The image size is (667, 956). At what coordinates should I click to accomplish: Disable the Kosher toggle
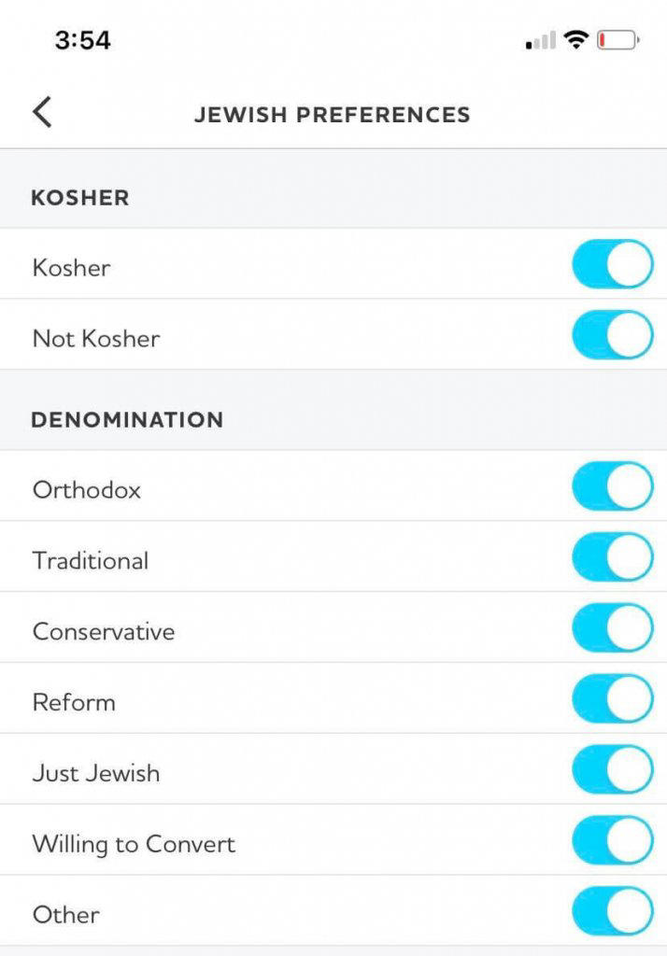coord(612,264)
